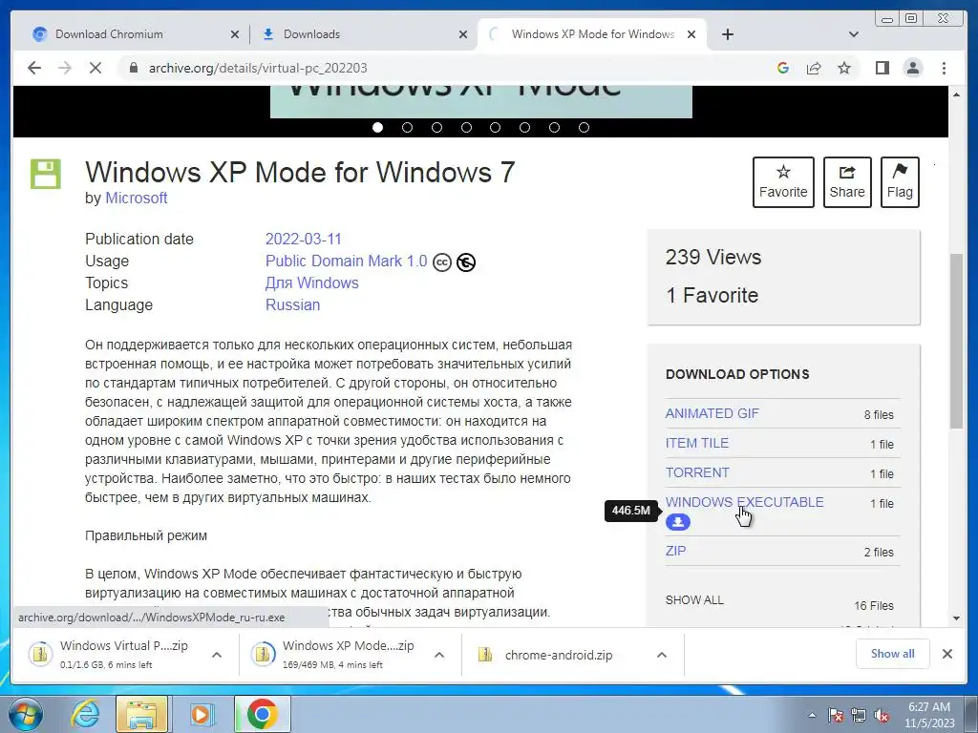Toggle the side panel icon
Screen dimensions: 978x733
(882, 68)
